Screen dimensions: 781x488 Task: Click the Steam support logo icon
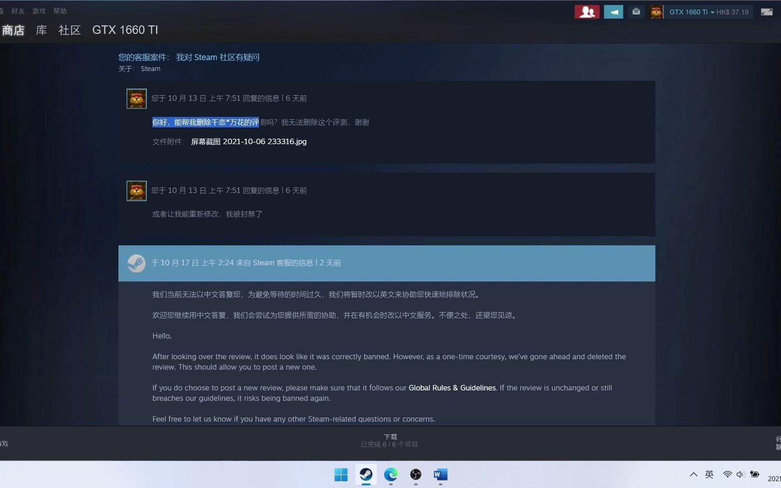coord(136,263)
